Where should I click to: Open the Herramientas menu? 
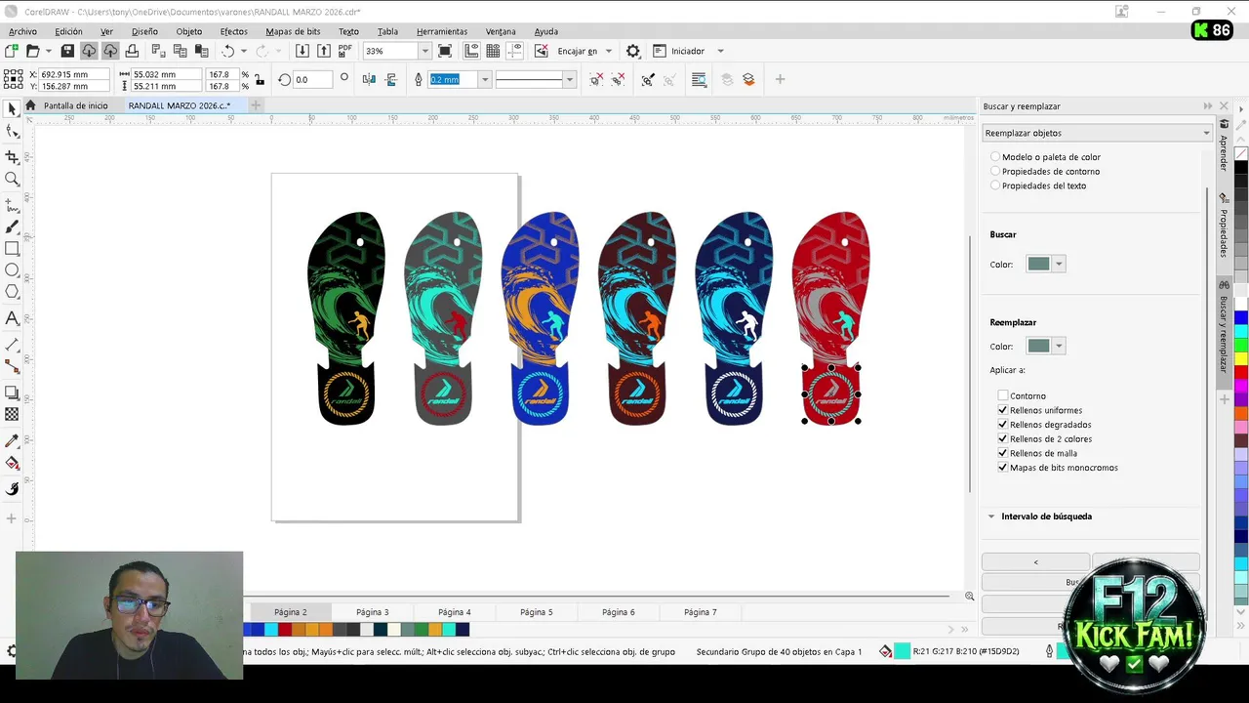point(442,31)
